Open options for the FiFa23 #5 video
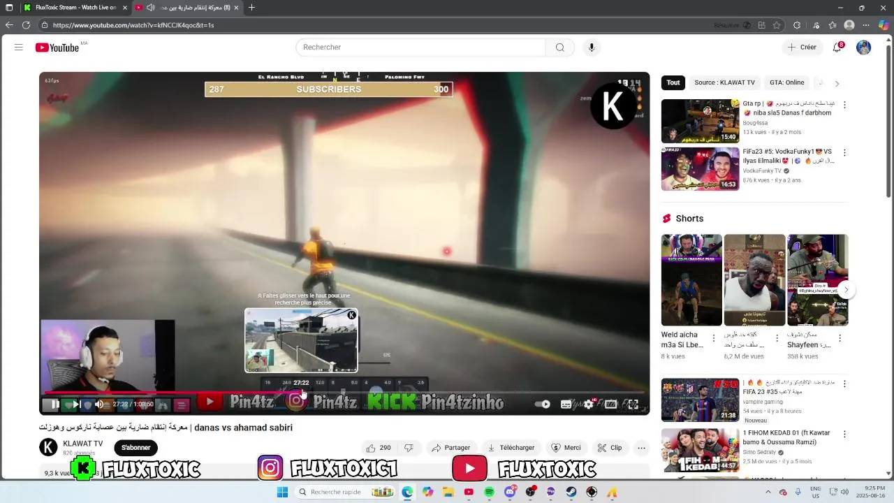894x503 pixels. [x=844, y=152]
